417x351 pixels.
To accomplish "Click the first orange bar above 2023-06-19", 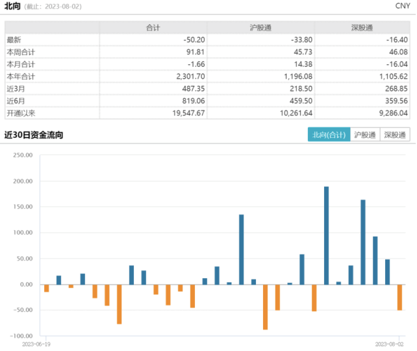I will [46, 288].
